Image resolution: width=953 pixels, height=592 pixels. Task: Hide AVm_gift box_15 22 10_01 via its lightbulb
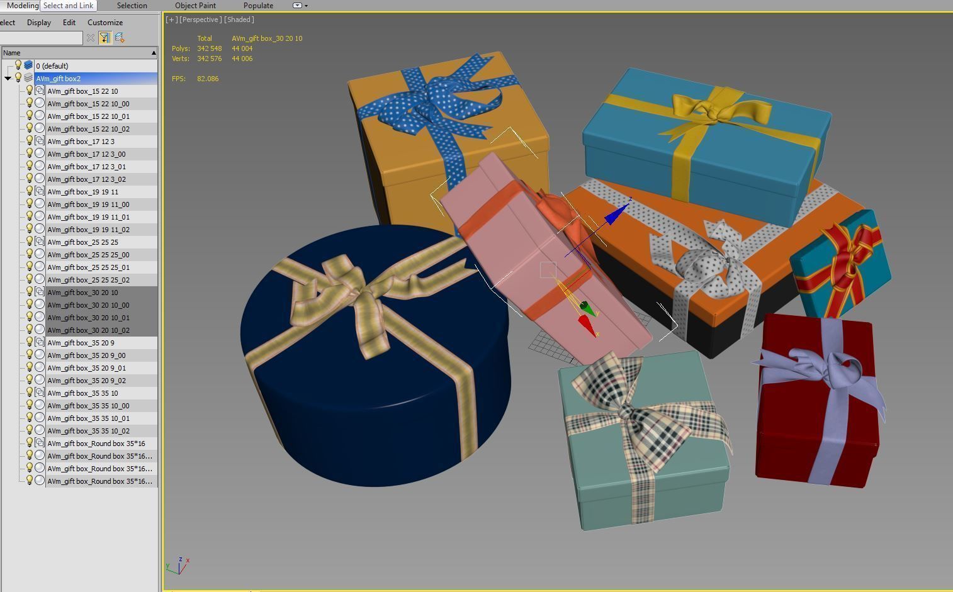[29, 115]
